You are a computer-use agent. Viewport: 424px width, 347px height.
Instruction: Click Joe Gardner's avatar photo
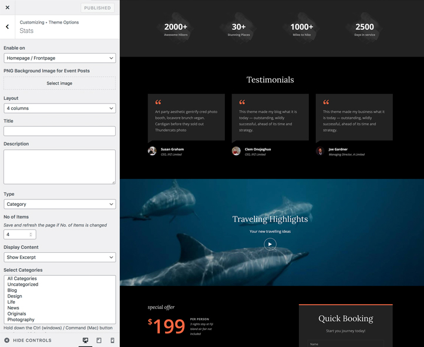(320, 151)
